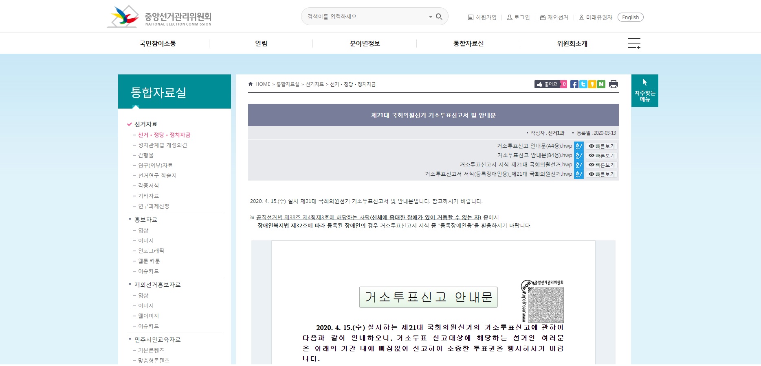Share the post on Facebook
Viewport: 761px width, 366px height.
[574, 84]
